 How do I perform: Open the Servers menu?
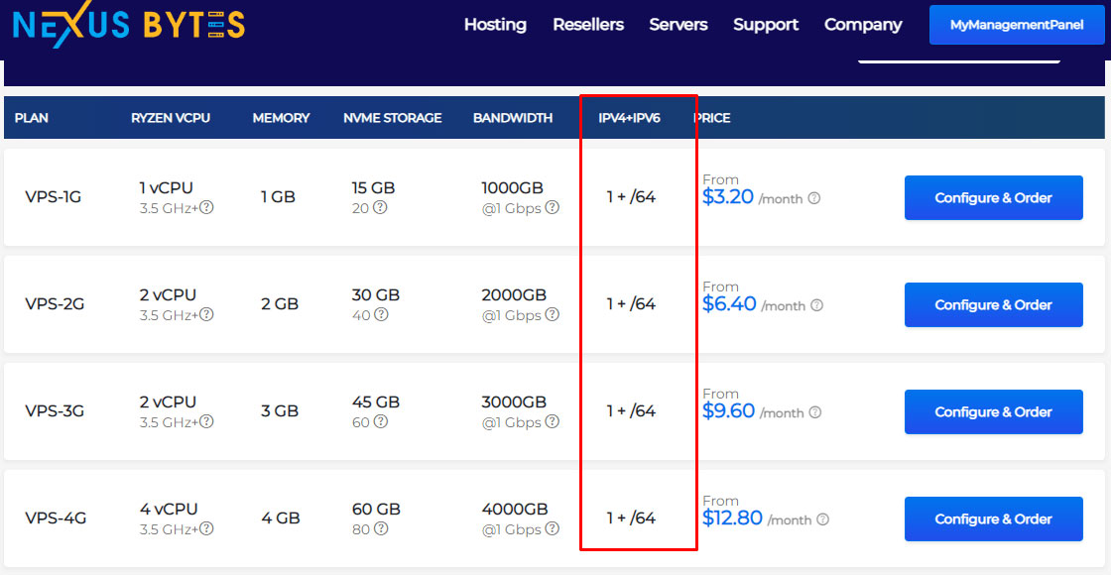coord(679,25)
